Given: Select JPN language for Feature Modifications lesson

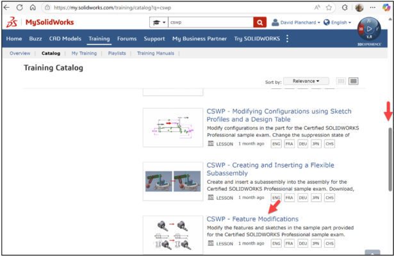Looking at the screenshot, I should coord(316,243).
